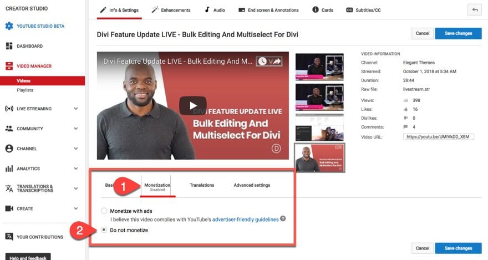The width and height of the screenshot is (488, 260).
Task: Click the help question mark beside guidelines
Action: 283,218
